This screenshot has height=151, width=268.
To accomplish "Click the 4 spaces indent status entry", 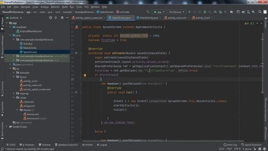I will (247, 149).
